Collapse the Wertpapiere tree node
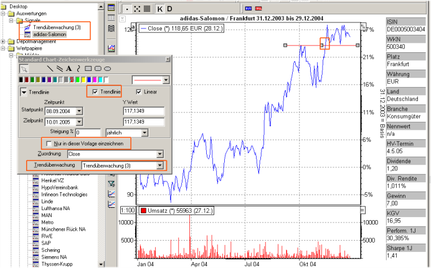Image resolution: width=431 pixels, height=268 pixels. point(3,49)
